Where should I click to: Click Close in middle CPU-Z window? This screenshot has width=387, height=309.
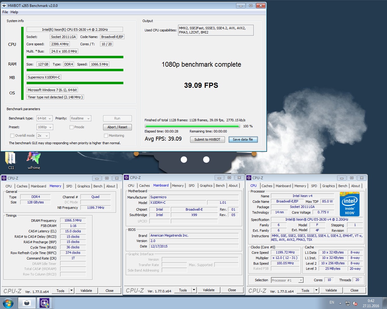click(x=232, y=290)
